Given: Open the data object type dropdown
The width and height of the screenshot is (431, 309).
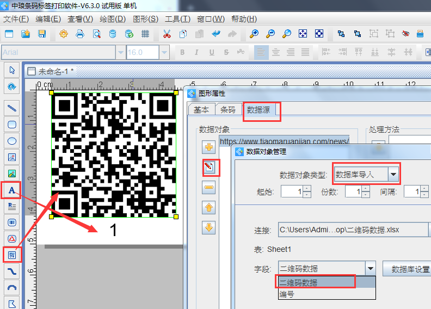Looking at the screenshot, I should 393,175.
